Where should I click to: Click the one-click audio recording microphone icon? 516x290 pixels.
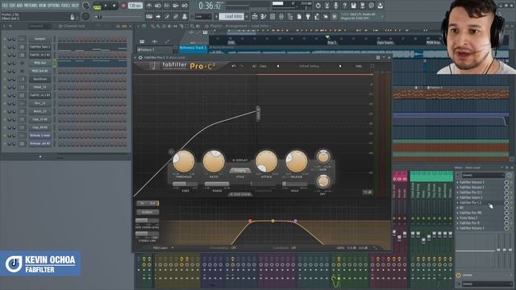335,6
